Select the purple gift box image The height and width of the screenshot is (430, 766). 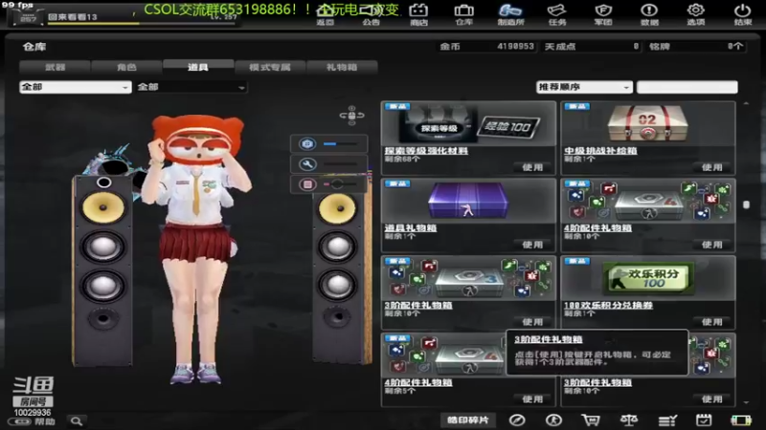[468, 201]
